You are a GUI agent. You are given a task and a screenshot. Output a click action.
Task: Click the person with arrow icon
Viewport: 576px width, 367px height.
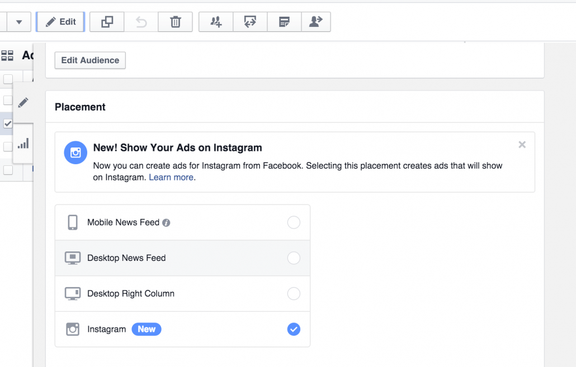tap(316, 22)
